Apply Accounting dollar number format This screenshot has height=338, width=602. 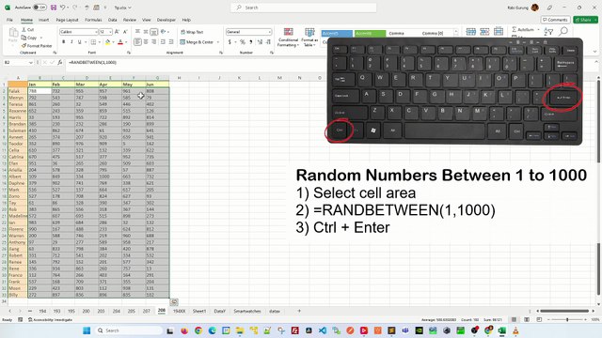230,41
